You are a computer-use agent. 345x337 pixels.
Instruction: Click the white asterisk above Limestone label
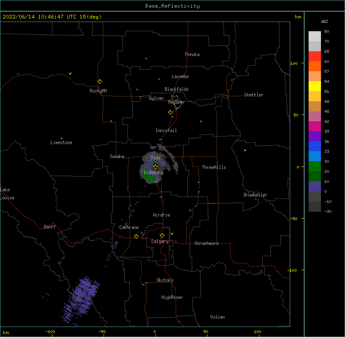[61, 138]
